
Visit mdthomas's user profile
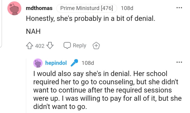pyautogui.click(x=39, y=8)
